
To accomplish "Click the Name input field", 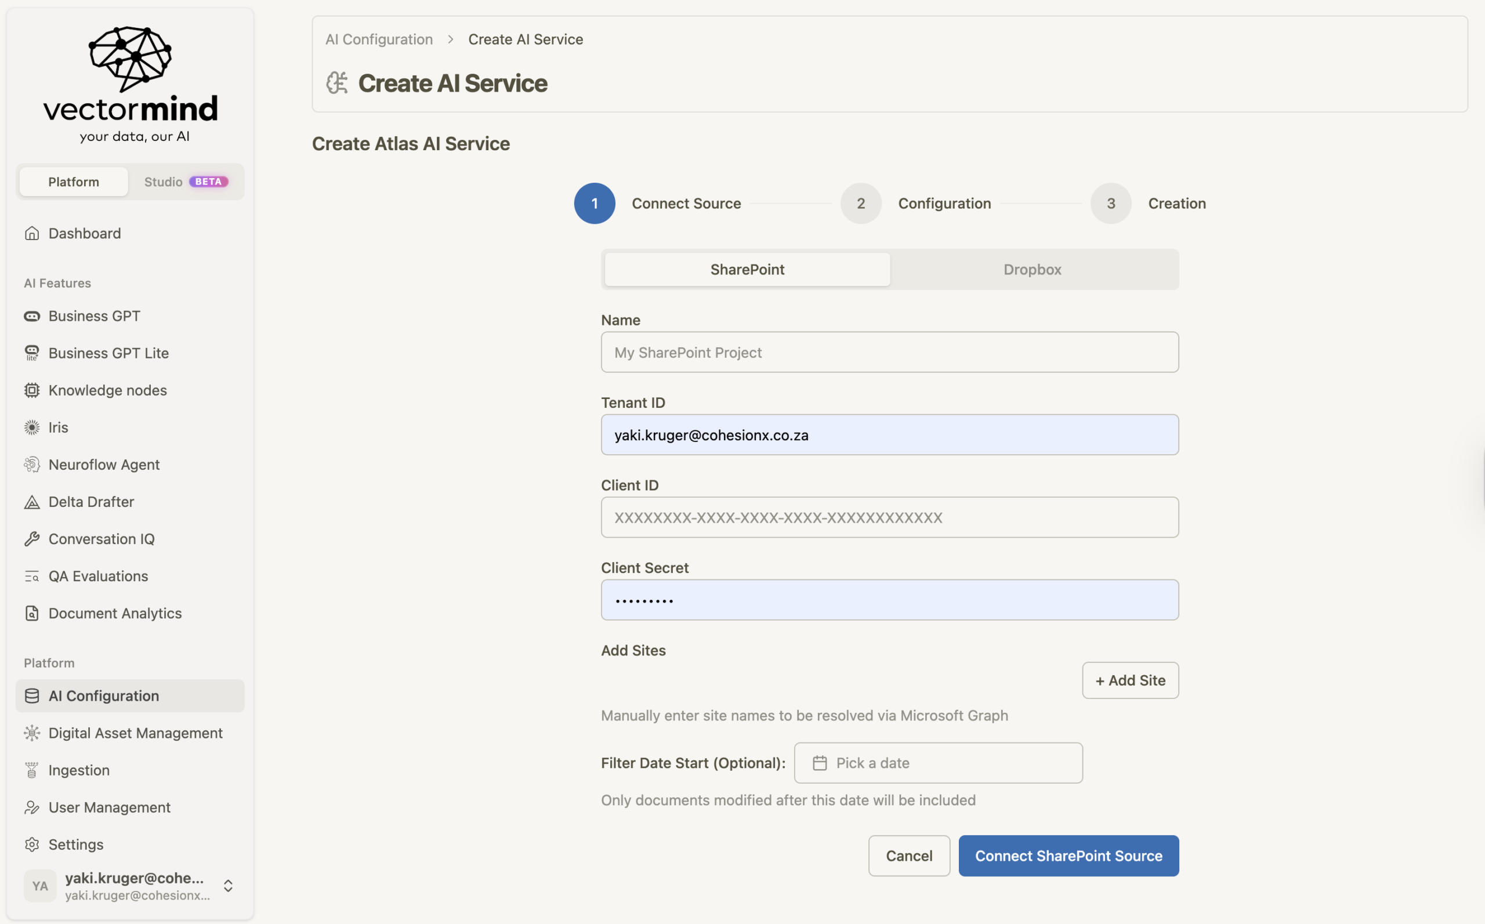I will pos(890,353).
